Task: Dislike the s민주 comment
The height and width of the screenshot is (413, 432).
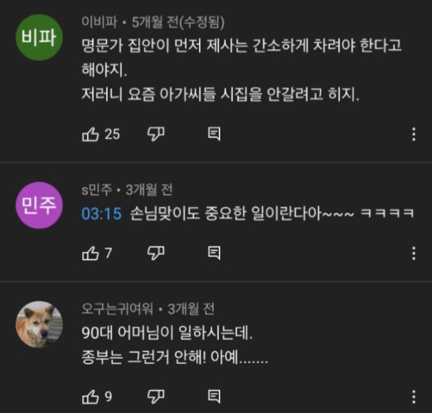Action: 156,253
